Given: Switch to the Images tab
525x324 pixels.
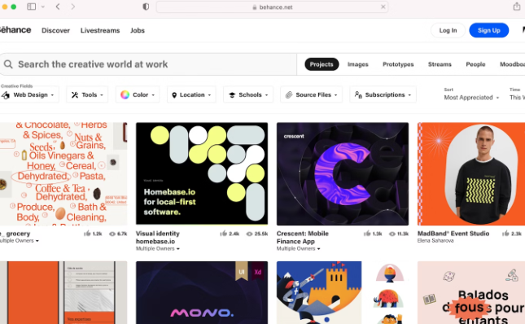Looking at the screenshot, I should pos(357,64).
